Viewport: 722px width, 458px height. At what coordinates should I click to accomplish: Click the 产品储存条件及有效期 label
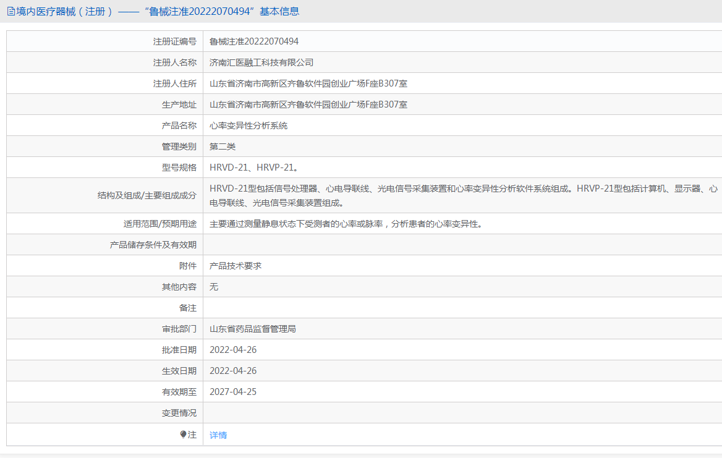pos(153,245)
